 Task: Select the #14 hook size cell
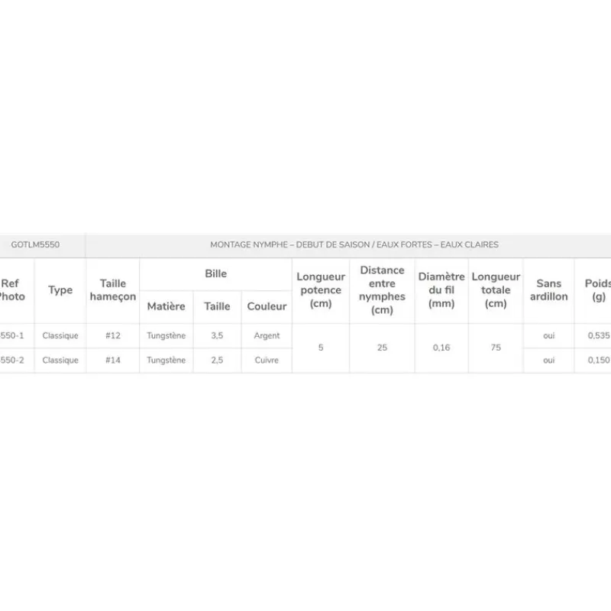[x=113, y=360]
